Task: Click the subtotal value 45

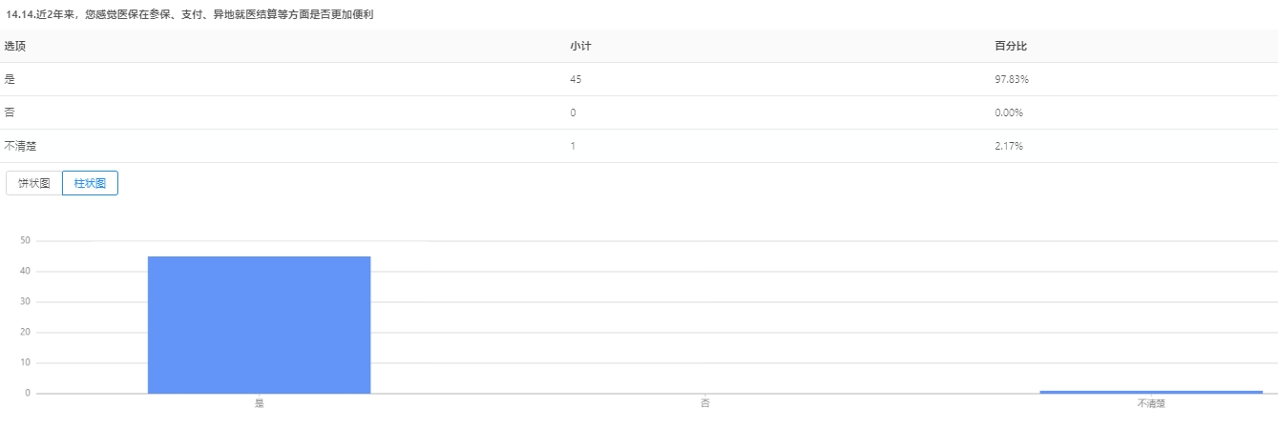Action: coord(576,79)
